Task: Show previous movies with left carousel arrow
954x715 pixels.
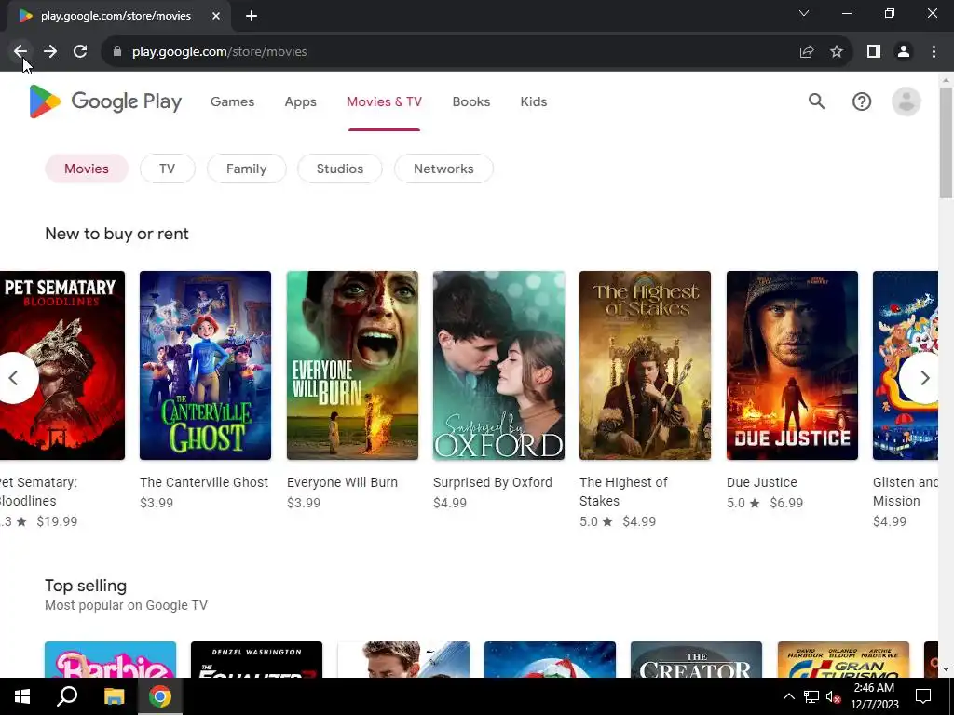Action: tap(15, 378)
